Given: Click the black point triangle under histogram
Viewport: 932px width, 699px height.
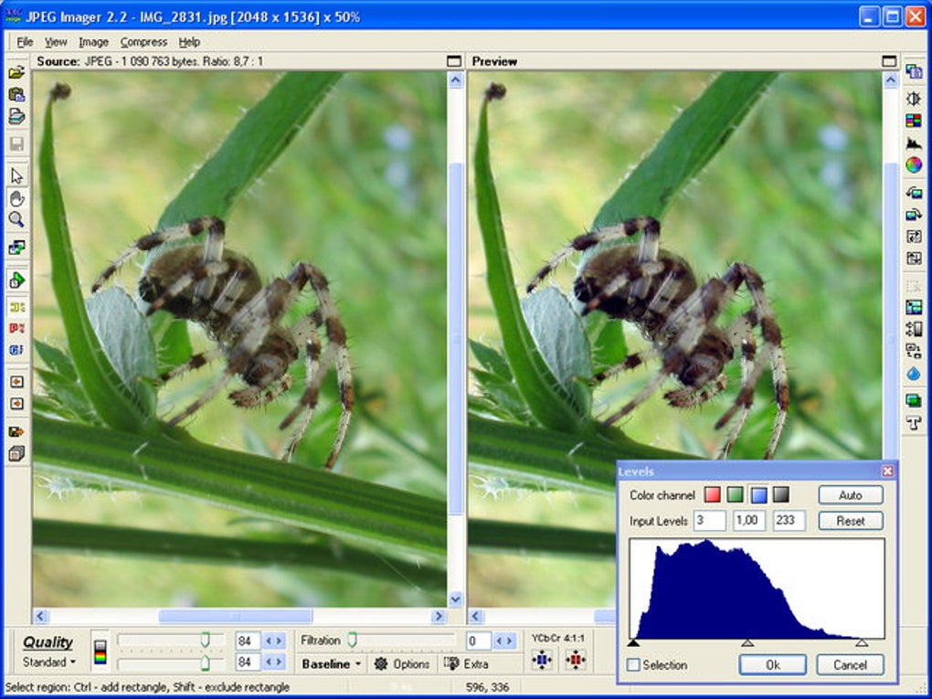Looking at the screenshot, I should pyautogui.click(x=633, y=642).
